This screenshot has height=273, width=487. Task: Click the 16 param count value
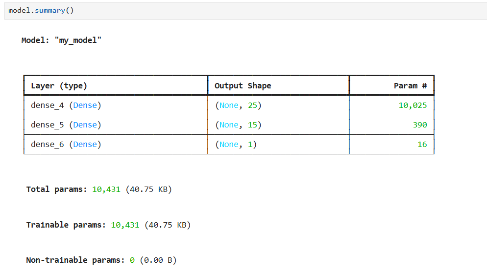pos(422,144)
